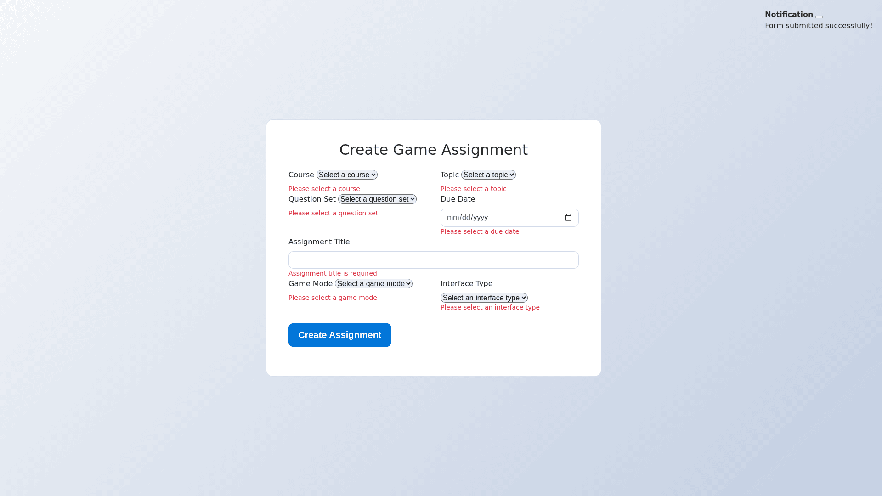Click the Game Mode label

tap(310, 284)
